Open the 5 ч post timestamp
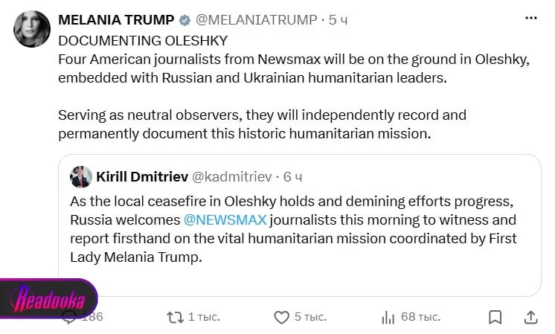This screenshot has width=555, height=334. click(x=338, y=20)
